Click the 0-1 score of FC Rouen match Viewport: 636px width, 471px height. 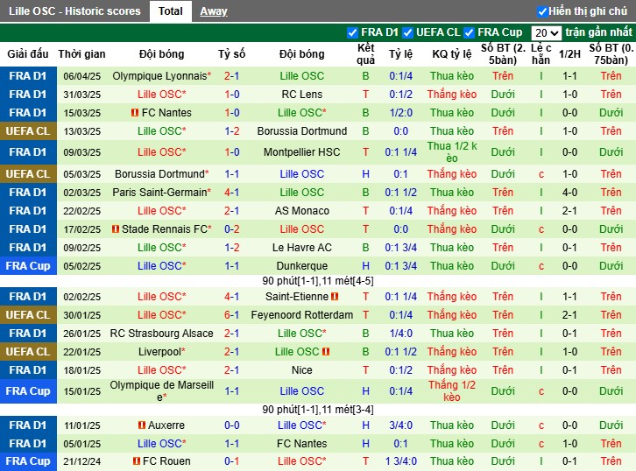pyautogui.click(x=231, y=460)
